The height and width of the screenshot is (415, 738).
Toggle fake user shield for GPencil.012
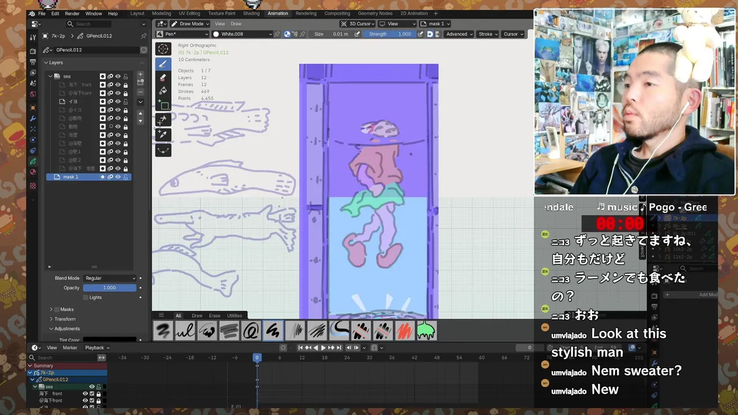(144, 50)
